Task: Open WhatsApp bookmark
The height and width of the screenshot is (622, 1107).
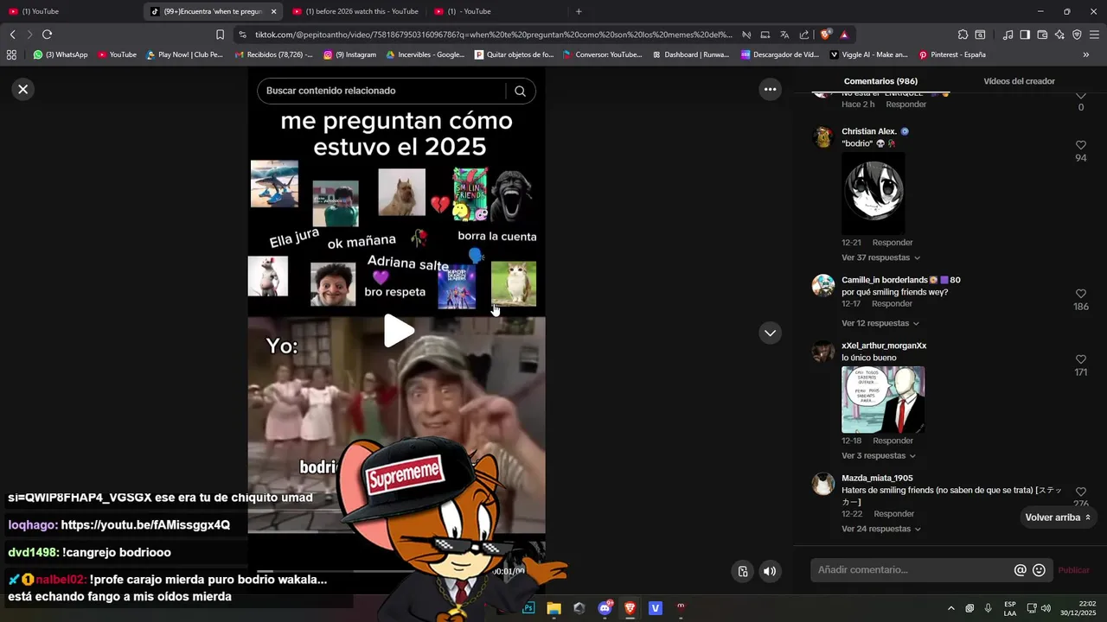Action: click(x=61, y=54)
